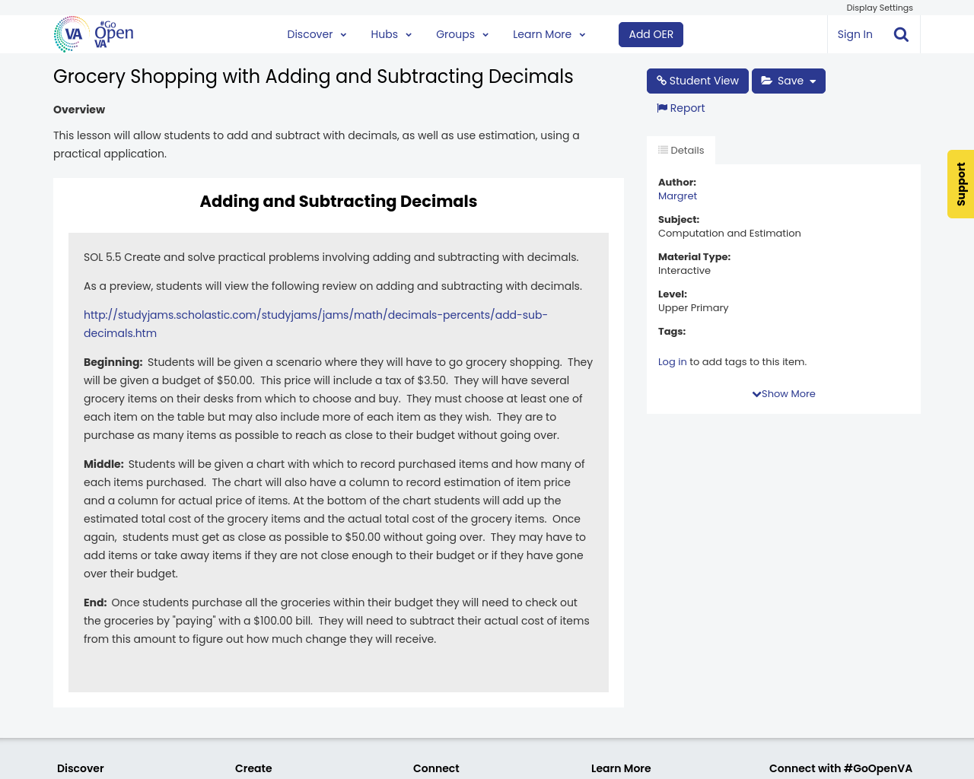The image size is (974, 779).
Task: Open Display Settings
Action: point(879,8)
